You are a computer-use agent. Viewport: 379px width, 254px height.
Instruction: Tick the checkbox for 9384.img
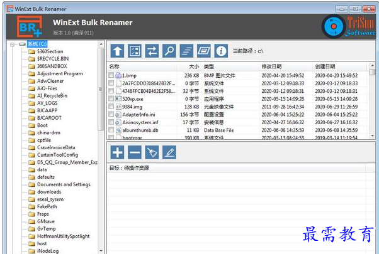[x=111, y=107]
